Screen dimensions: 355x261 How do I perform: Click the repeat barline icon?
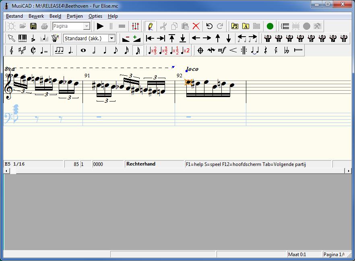tap(244, 50)
